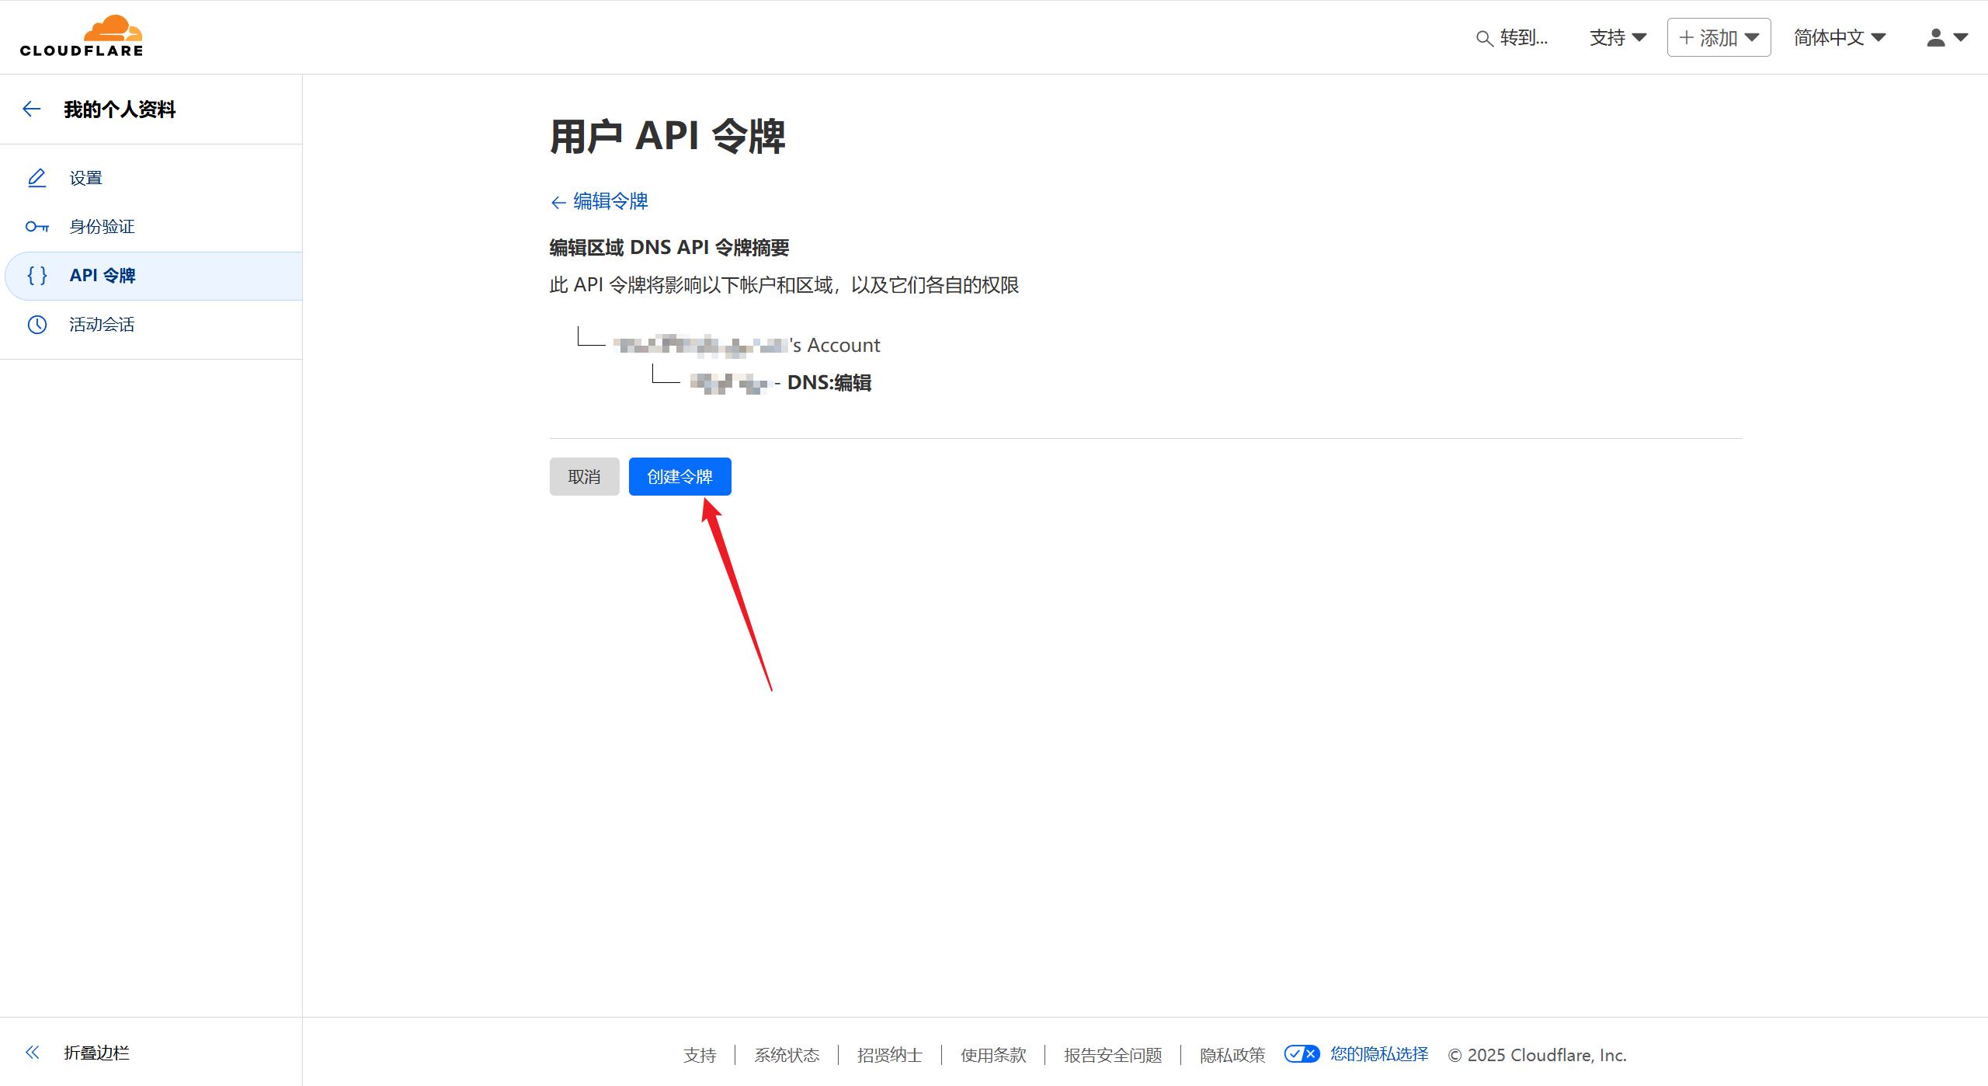Click the © 2025 Cloudflare, Inc. text

1537,1055
